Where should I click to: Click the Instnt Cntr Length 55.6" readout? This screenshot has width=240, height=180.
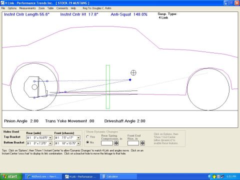(26, 14)
